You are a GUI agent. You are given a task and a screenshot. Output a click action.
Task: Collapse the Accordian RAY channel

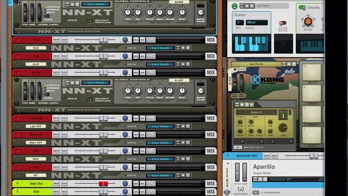228,156
